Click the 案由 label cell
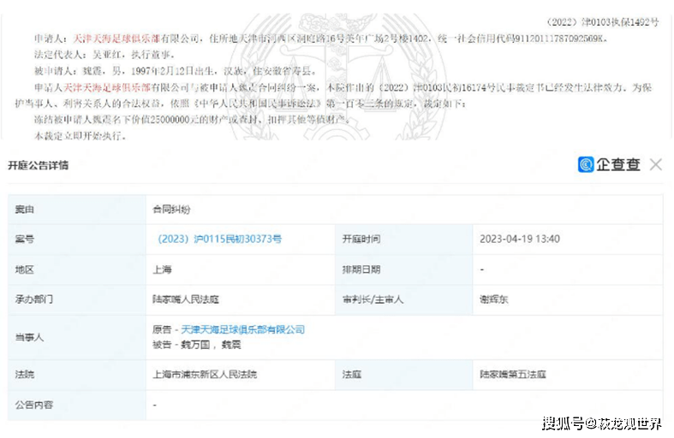Image resolution: width=674 pixels, height=438 pixels. [x=77, y=210]
